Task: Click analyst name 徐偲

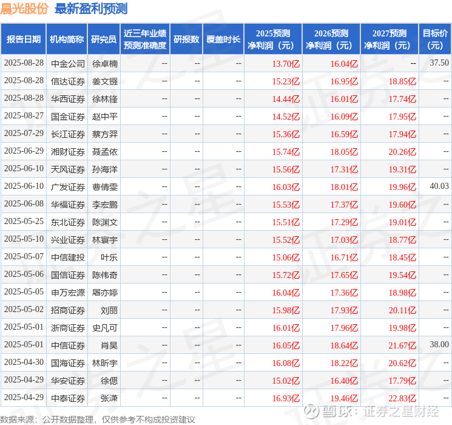Action: click(109, 381)
